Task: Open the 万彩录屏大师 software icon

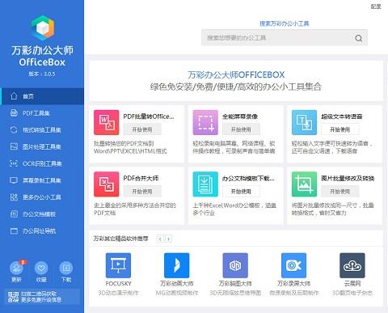Action: click(293, 265)
